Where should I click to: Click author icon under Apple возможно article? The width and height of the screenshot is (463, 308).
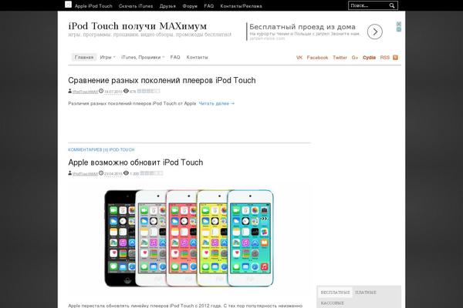coord(70,173)
